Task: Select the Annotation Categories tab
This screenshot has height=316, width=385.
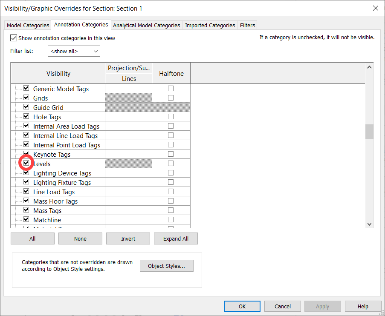Action: click(x=81, y=25)
